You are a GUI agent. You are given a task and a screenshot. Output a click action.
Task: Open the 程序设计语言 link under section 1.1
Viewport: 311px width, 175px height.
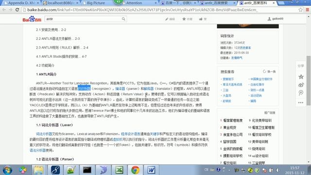click(131, 134)
